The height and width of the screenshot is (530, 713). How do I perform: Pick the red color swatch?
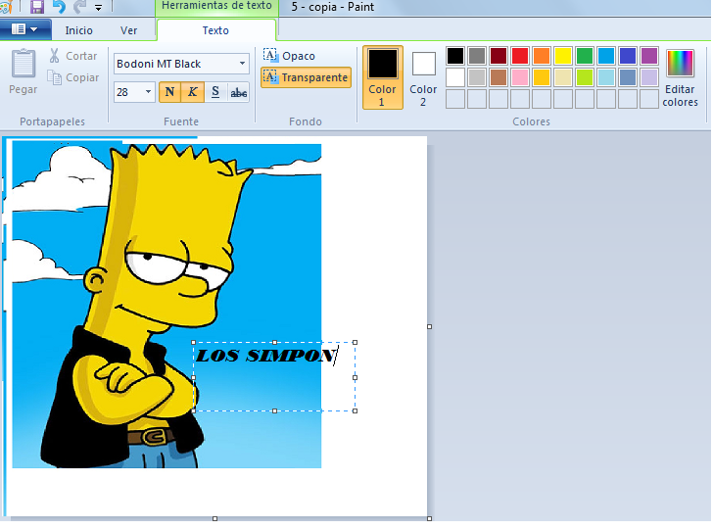tap(520, 56)
